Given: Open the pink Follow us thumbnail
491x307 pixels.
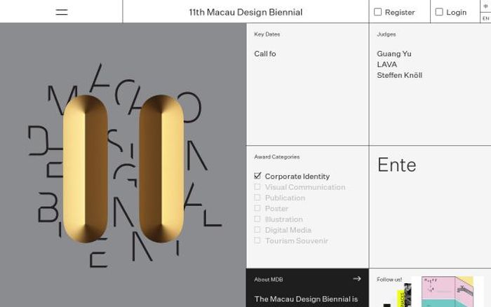Looking at the screenshot, I should point(448,292).
